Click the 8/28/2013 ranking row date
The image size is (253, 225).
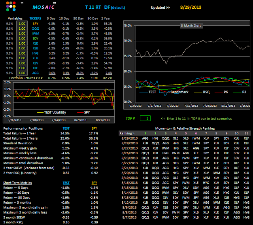tap(130, 143)
